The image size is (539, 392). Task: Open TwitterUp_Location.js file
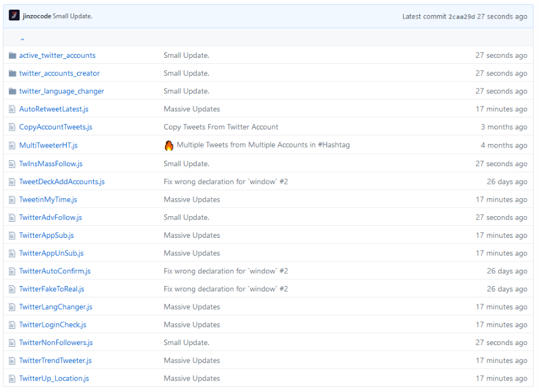(54, 379)
